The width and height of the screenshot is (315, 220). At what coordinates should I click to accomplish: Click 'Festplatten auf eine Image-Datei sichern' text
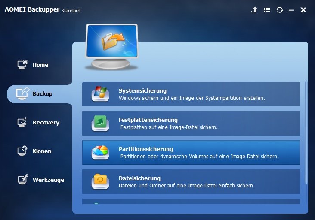pos(169,127)
